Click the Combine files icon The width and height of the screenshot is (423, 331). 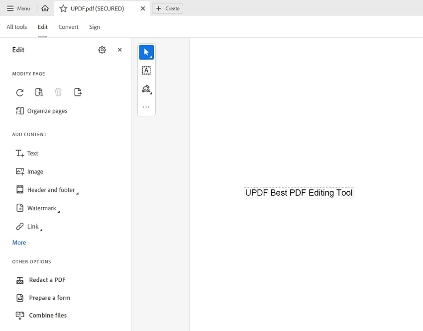tap(20, 316)
